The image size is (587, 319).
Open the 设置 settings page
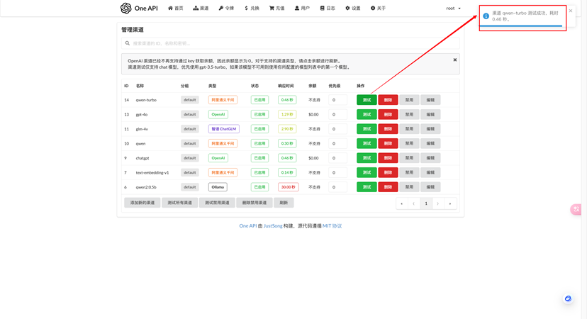click(352, 9)
